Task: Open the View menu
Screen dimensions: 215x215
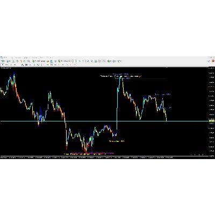Action: [12, 58]
